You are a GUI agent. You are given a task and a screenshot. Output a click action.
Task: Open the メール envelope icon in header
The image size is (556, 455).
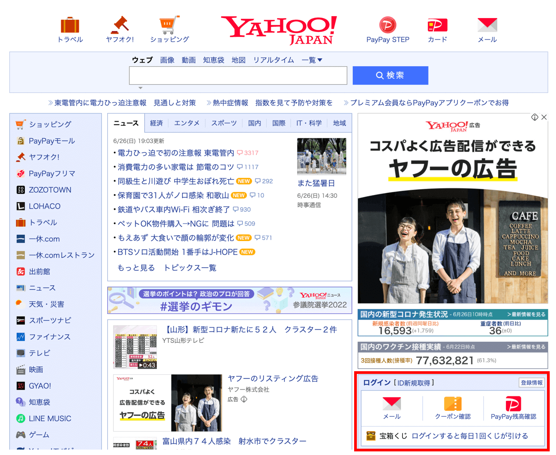[487, 25]
